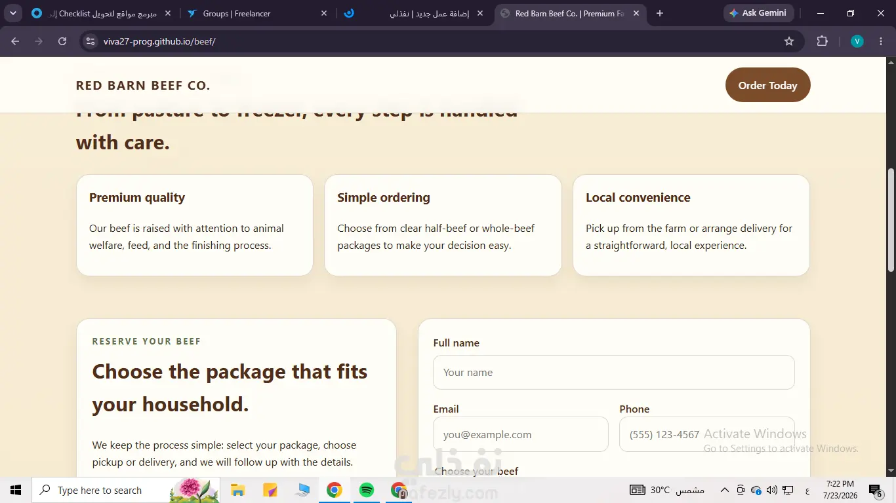Image resolution: width=896 pixels, height=503 pixels.
Task: Open the Extensions puzzle icon
Action: click(822, 41)
